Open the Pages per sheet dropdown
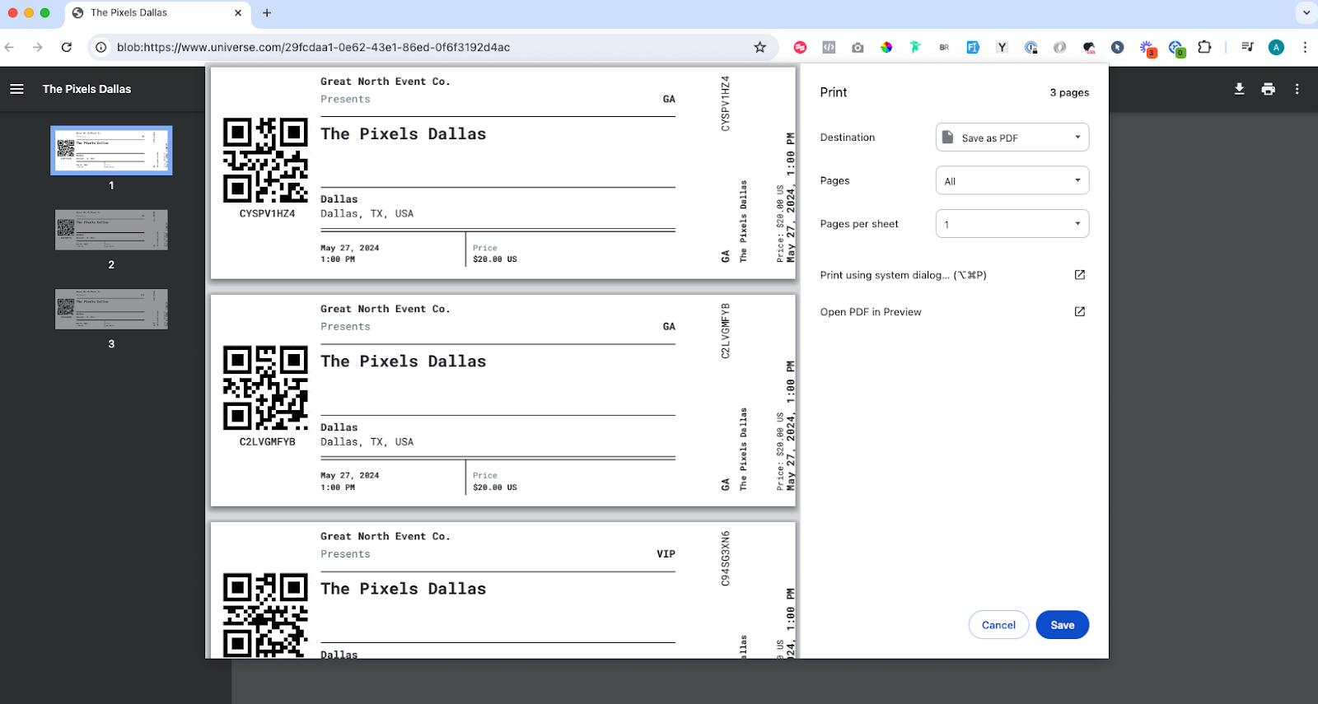 point(1012,223)
